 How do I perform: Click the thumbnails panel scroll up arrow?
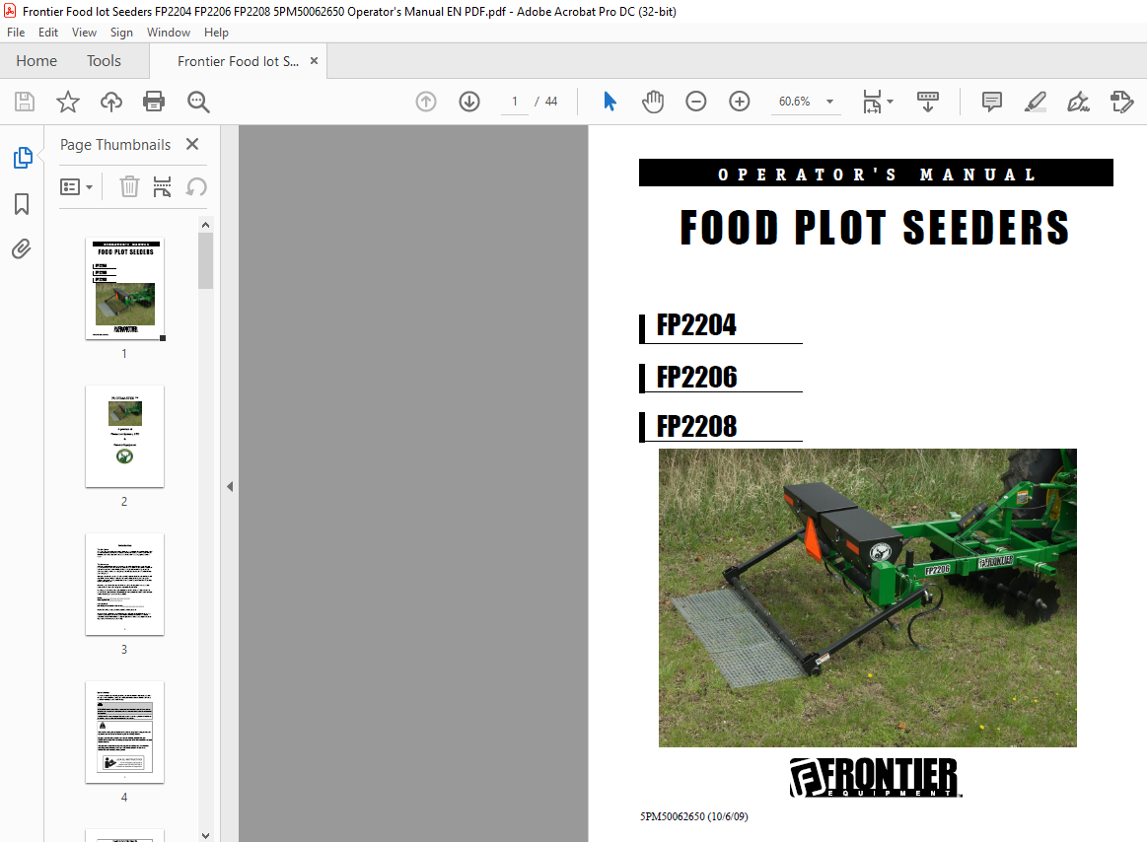(x=205, y=225)
